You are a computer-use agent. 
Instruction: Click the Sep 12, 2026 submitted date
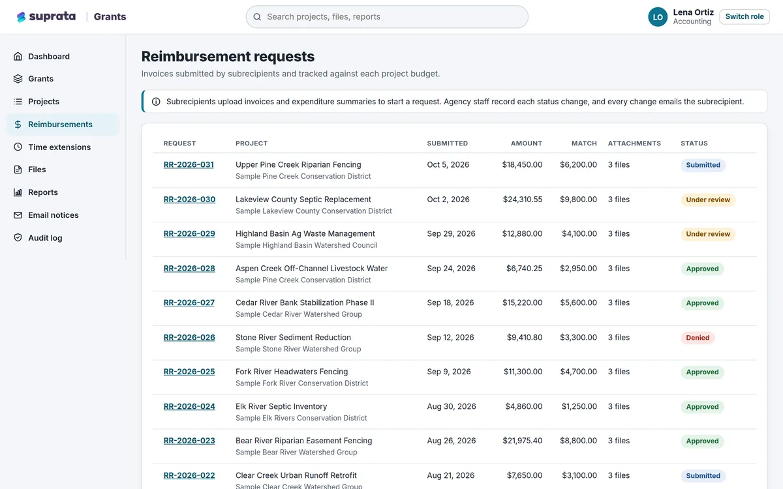click(450, 338)
